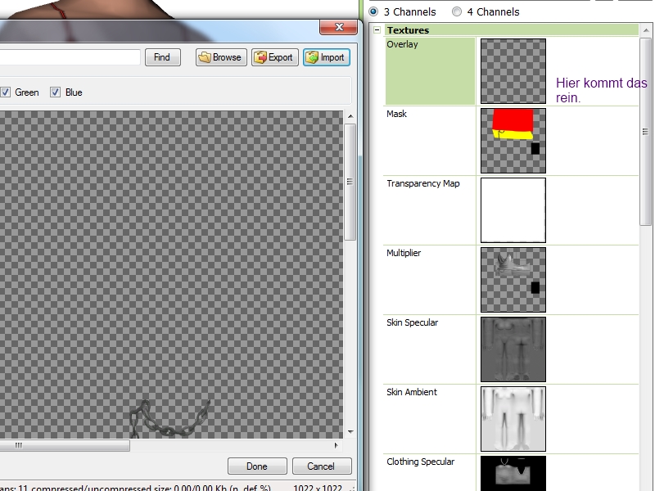This screenshot has width=655, height=491.
Task: Toggle the Blue channel checkbox
Action: [x=56, y=92]
